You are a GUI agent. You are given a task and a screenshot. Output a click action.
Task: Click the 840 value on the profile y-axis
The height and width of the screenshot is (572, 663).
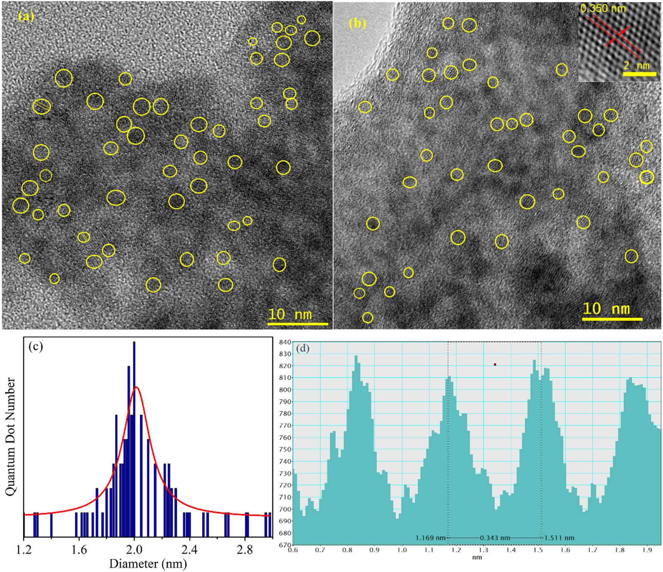(285, 342)
